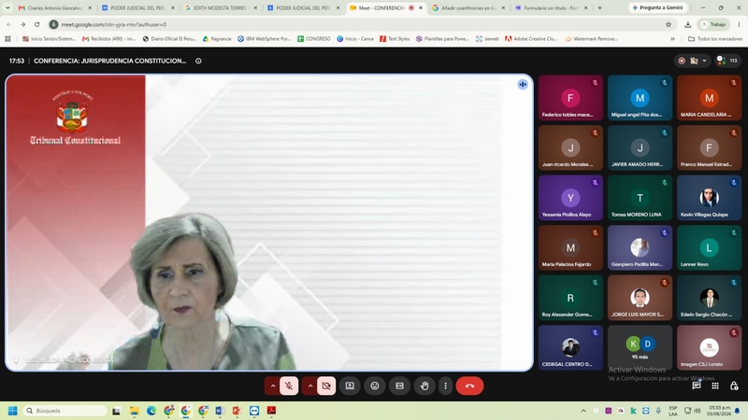Screen dimensions: 748x420
Task: Click the address bar URL field
Action: coord(358,24)
